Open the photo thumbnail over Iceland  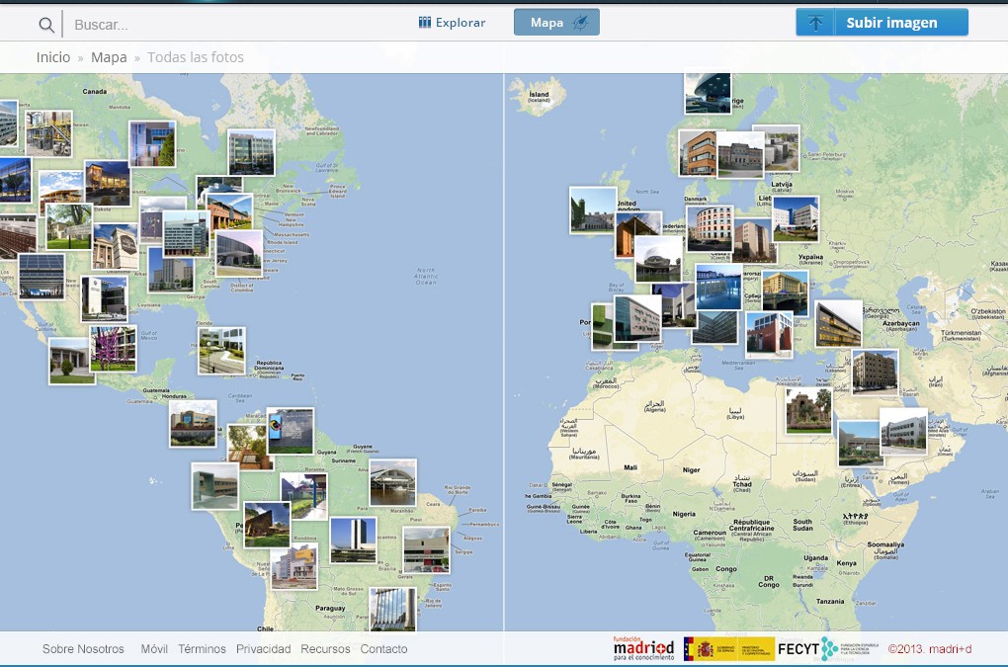click(708, 92)
